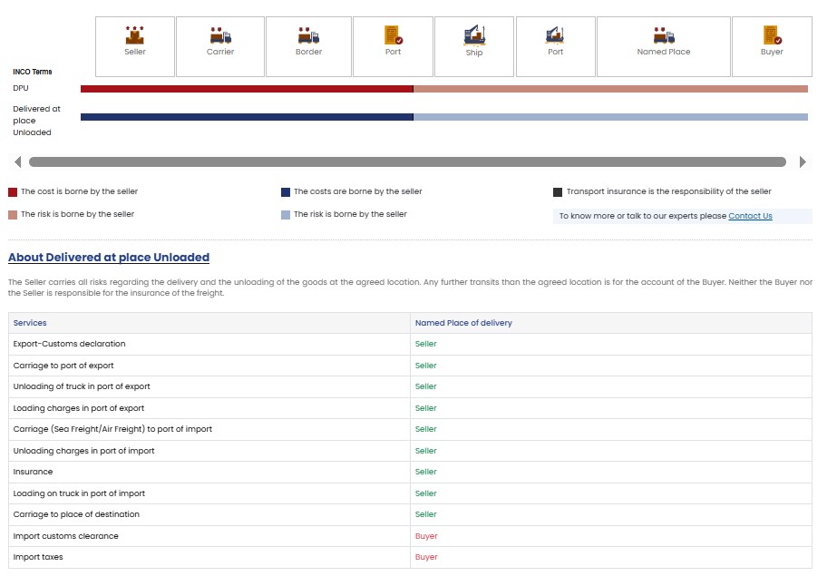Click the Services column header
Viewport: 837px width, 576px height.
click(30, 323)
